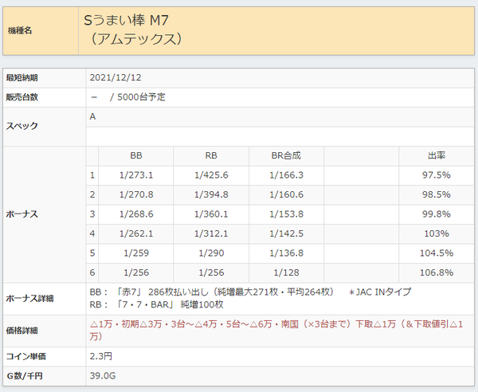Screen dimensions: 478x392
Task: Select BB value '1/268.6'
Action: 136,214
